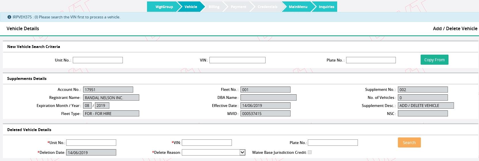The width and height of the screenshot is (479, 161).
Task: Click the deleted vehicle Plate No. field
Action: [x=333, y=143]
